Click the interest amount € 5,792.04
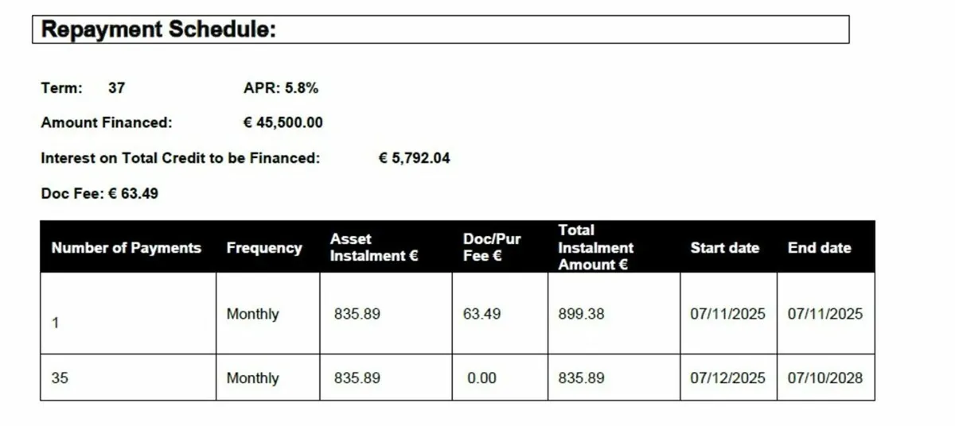Image resolution: width=955 pixels, height=426 pixels. coord(414,158)
